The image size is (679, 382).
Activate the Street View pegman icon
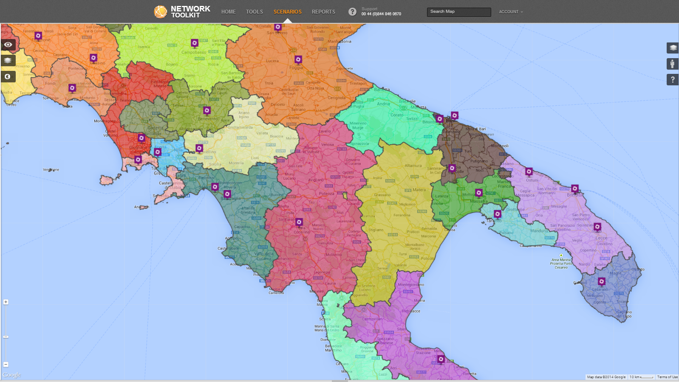673,64
